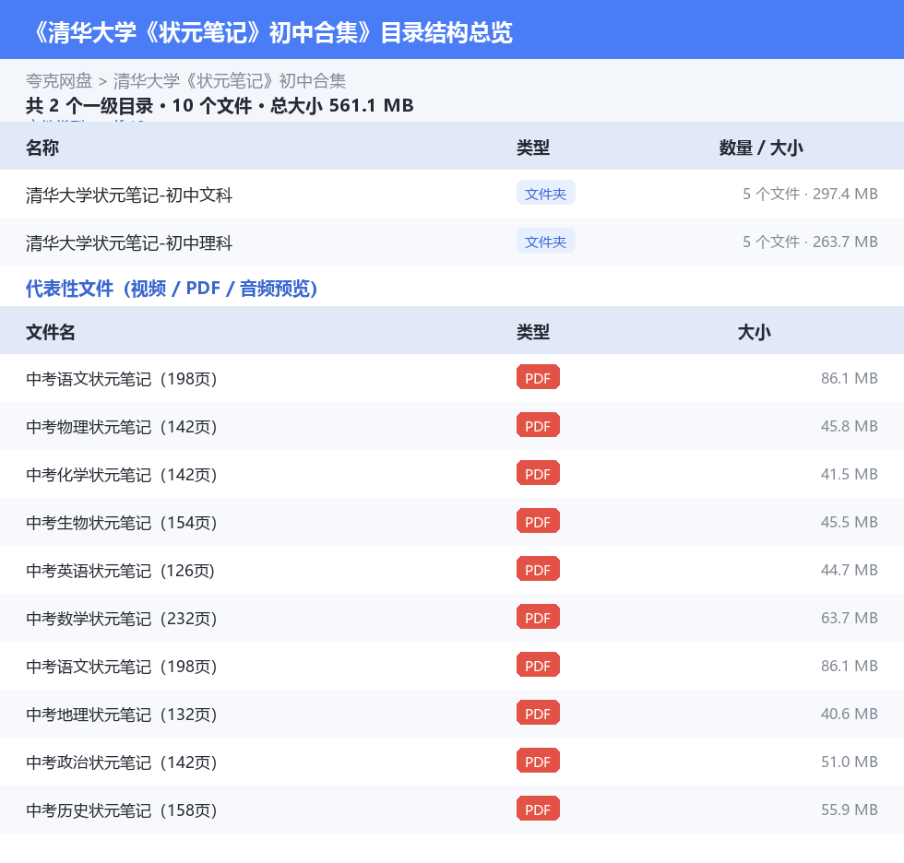Open 中考政治状元笔记（142页）

[122, 763]
